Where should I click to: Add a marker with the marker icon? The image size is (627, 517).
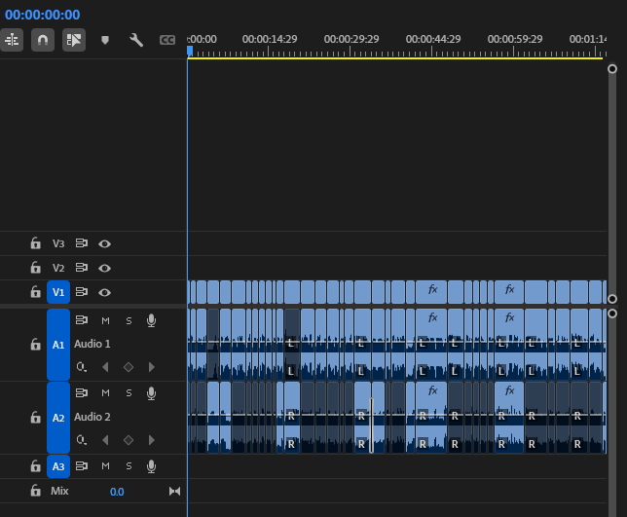pyautogui.click(x=105, y=40)
